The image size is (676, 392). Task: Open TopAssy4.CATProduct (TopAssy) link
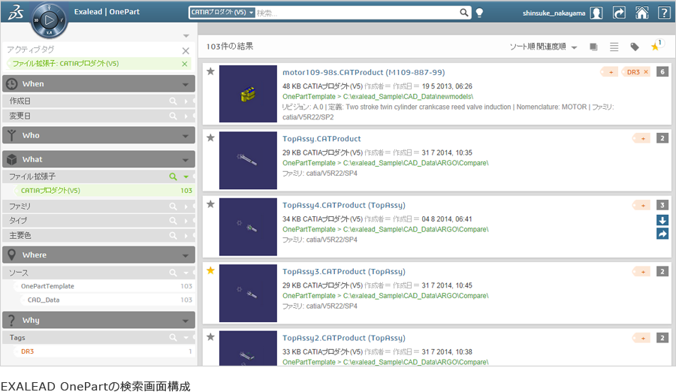tap(343, 205)
